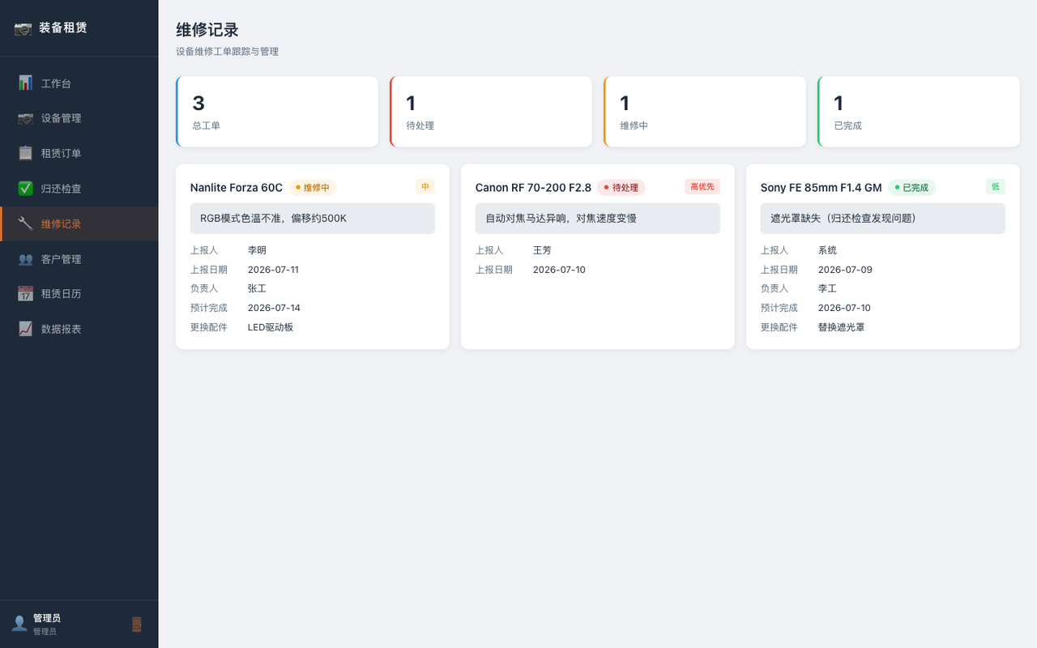This screenshot has width=1037, height=648.
Task: Open the Sony FE 85mm F1.4 GM title
Action: [x=821, y=188]
